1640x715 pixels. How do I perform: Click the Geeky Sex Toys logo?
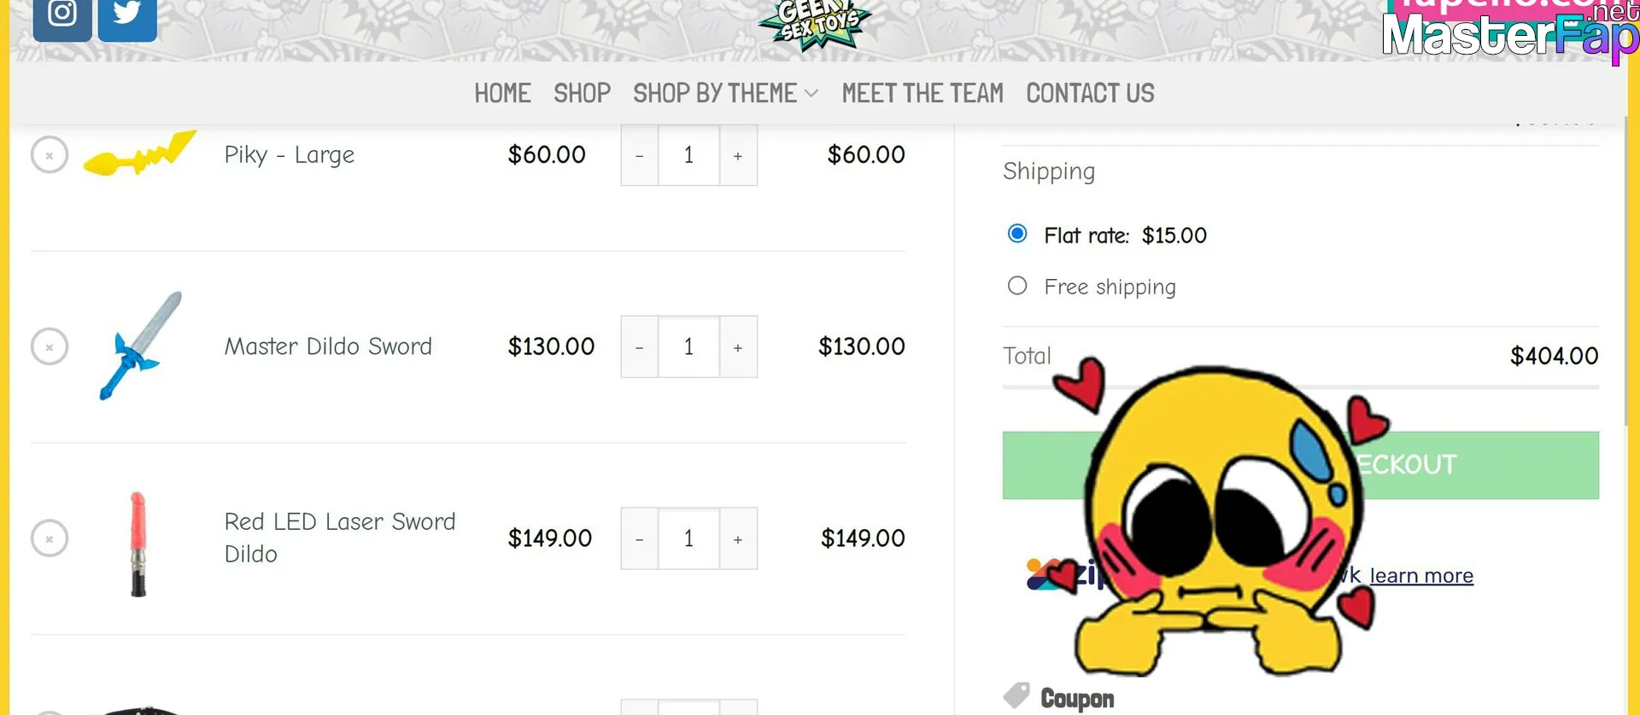tap(815, 24)
